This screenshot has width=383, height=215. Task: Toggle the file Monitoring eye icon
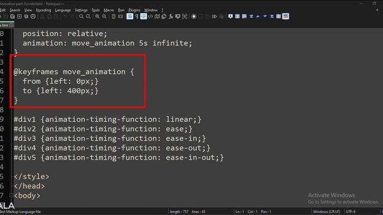coord(185,16)
